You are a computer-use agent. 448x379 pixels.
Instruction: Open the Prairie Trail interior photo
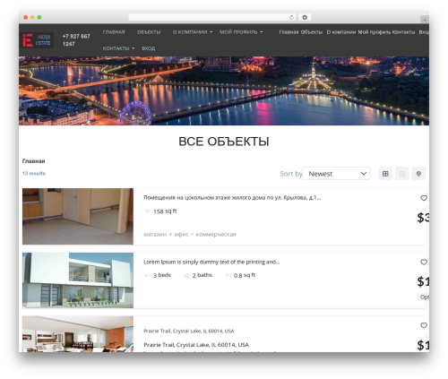[78, 334]
